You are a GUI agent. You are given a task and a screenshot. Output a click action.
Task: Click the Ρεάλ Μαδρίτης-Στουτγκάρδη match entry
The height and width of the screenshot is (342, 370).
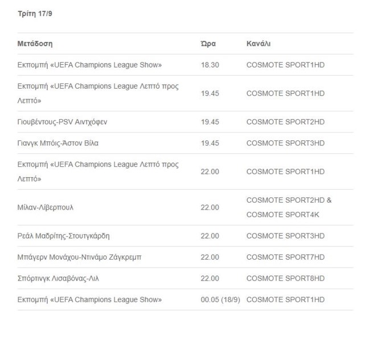(x=63, y=236)
